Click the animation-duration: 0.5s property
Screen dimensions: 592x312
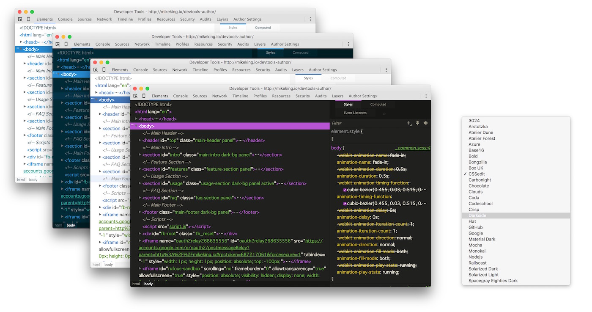coord(363,176)
